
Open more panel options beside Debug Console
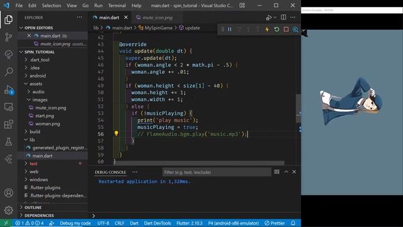(135, 172)
